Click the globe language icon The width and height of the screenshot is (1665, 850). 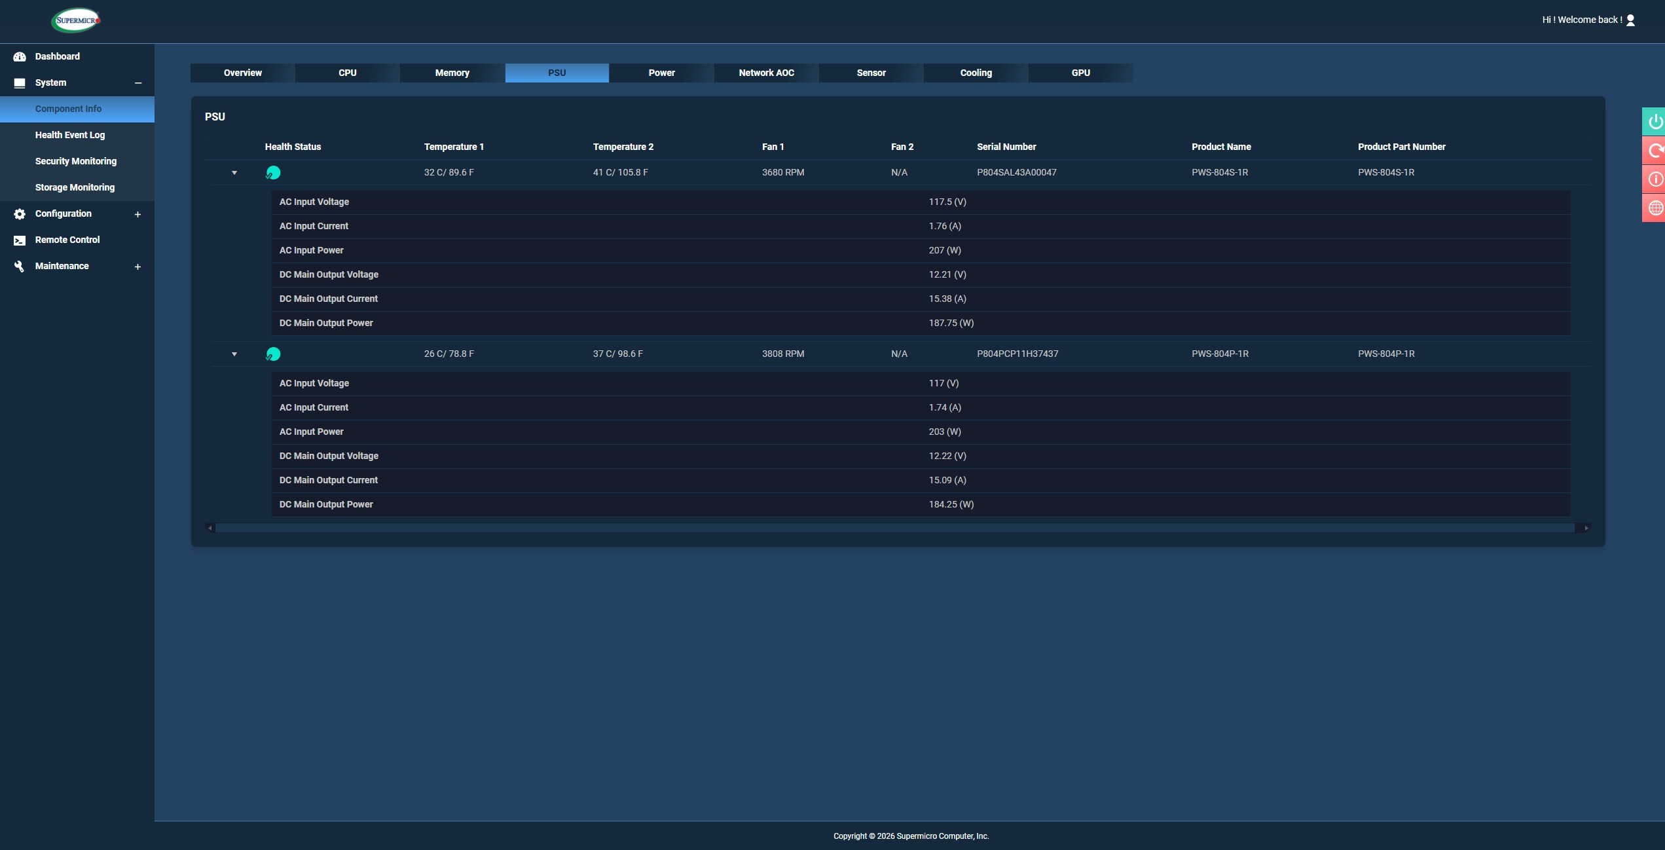pyautogui.click(x=1655, y=208)
